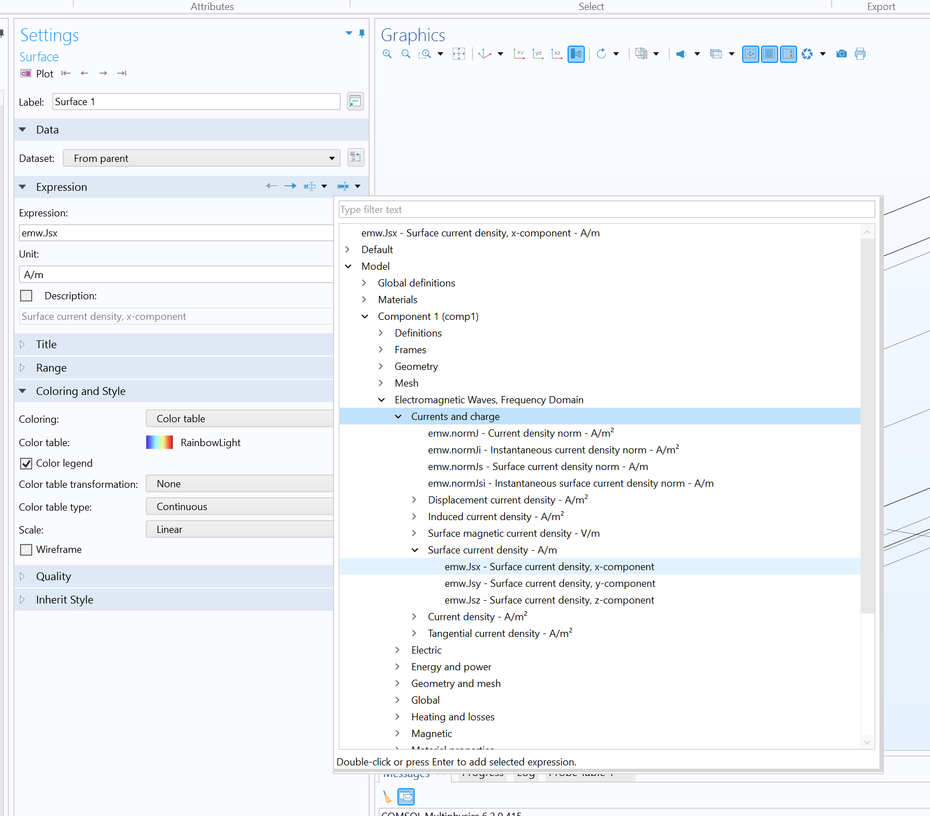The height and width of the screenshot is (816, 930).
Task: Click the Type filter text field
Action: click(606, 210)
